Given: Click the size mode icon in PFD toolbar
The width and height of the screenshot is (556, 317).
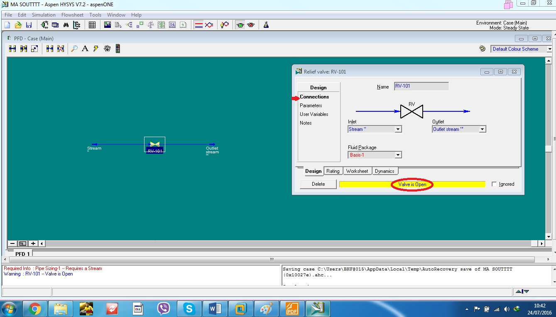Looking at the screenshot, I should [34, 49].
